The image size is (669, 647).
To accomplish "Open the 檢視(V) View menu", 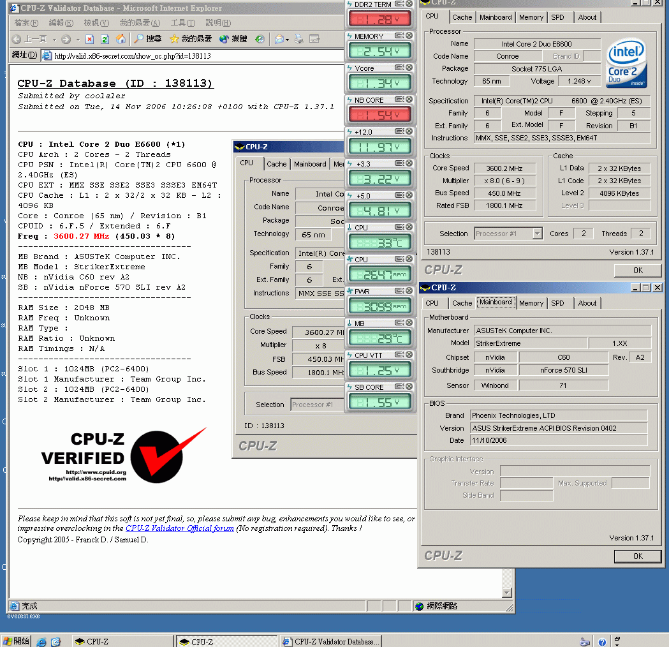I will coord(96,23).
